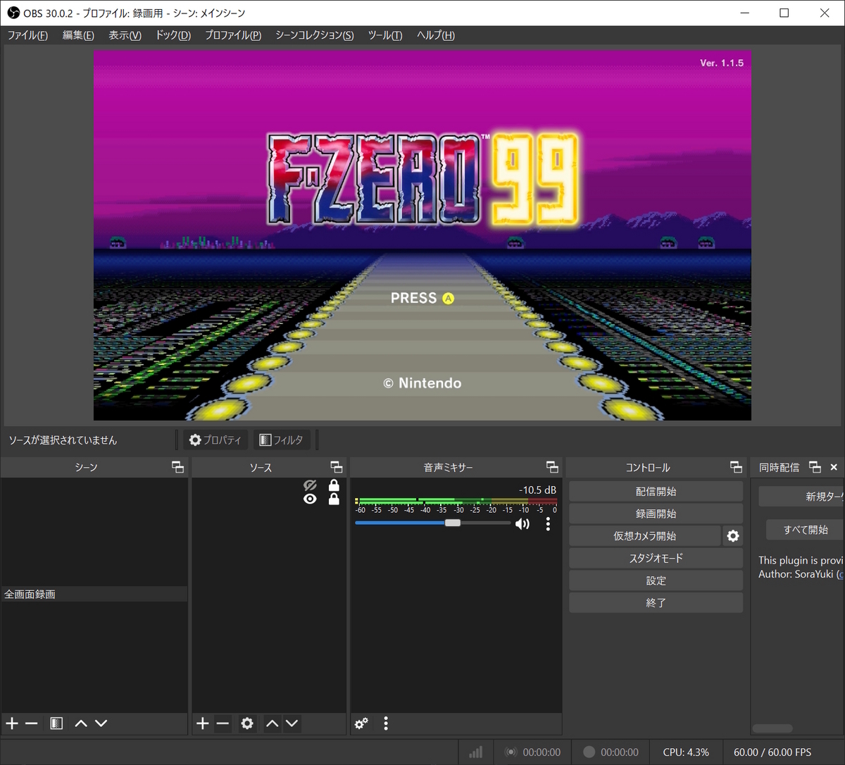Unlock the second source's lock icon
This screenshot has width=845, height=765.
tap(334, 499)
